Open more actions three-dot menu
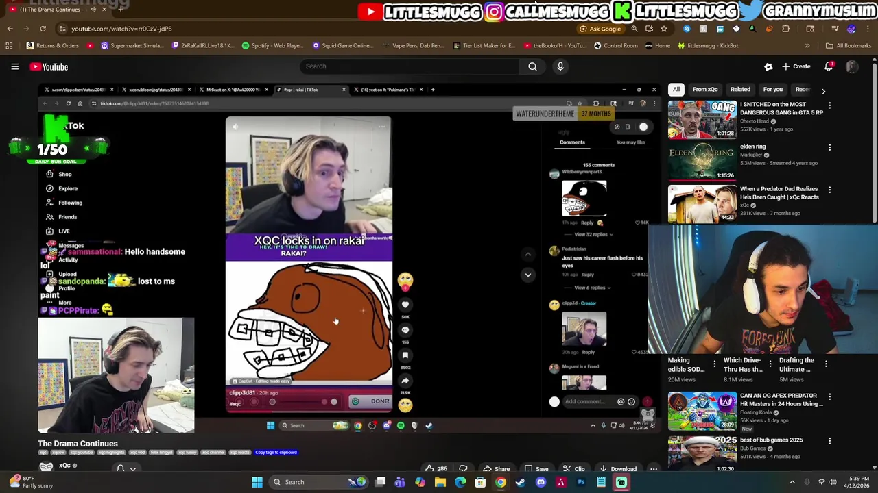The width and height of the screenshot is (878, 493). (654, 469)
